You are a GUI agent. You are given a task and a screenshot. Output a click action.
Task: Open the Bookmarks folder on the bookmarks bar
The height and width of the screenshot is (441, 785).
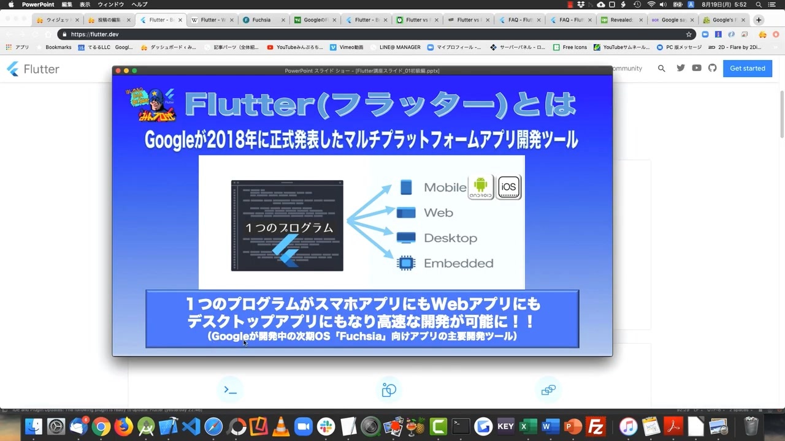pos(58,47)
